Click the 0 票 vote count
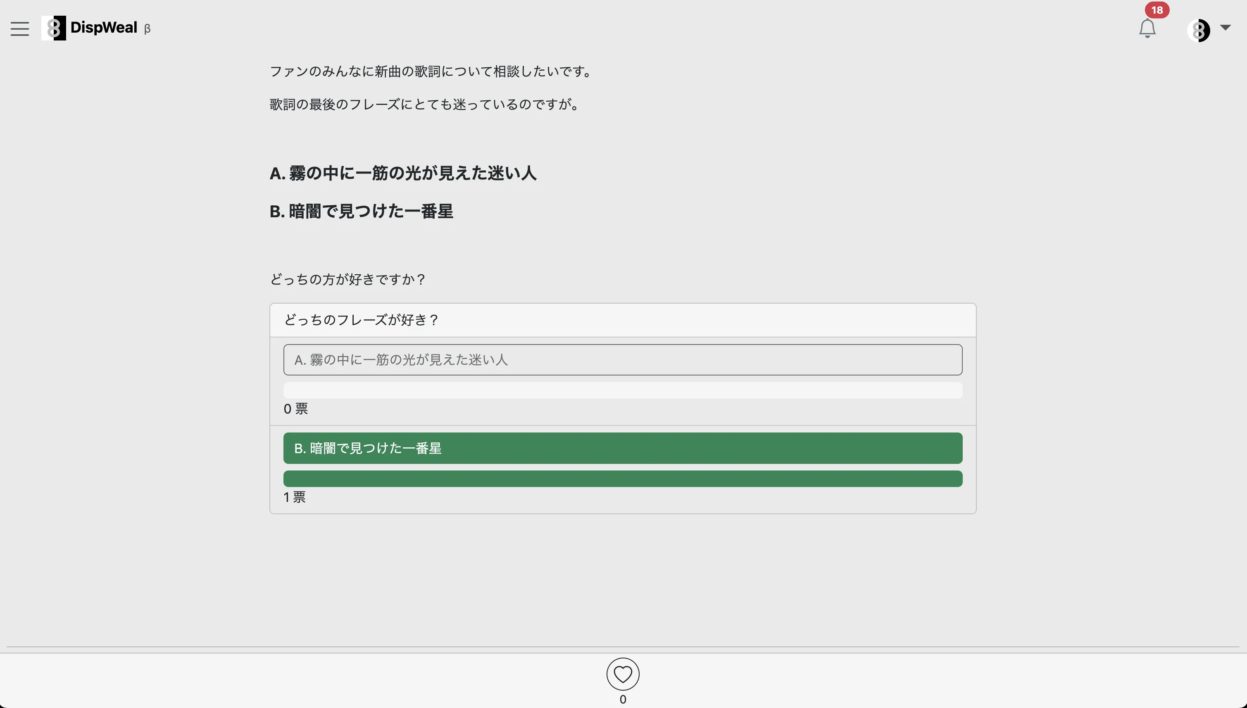1247x708 pixels. [x=296, y=409]
